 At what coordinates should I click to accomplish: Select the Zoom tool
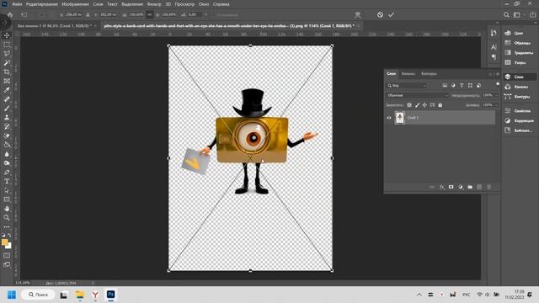(x=7, y=218)
